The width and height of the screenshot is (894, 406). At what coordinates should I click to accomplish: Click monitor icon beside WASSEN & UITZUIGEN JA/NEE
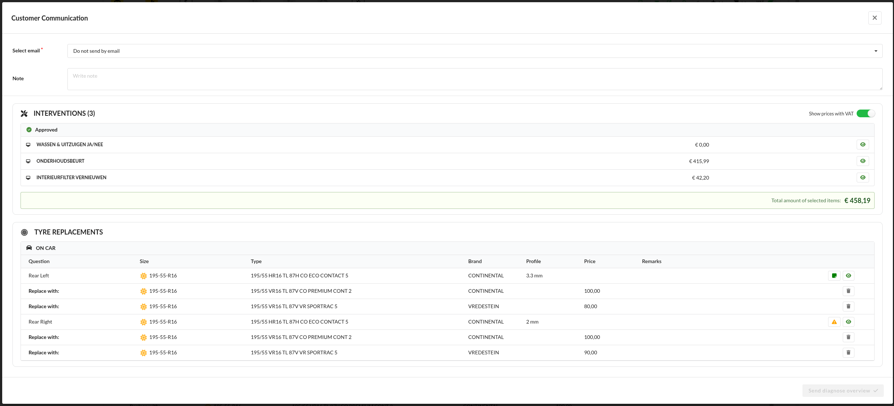pyautogui.click(x=28, y=145)
